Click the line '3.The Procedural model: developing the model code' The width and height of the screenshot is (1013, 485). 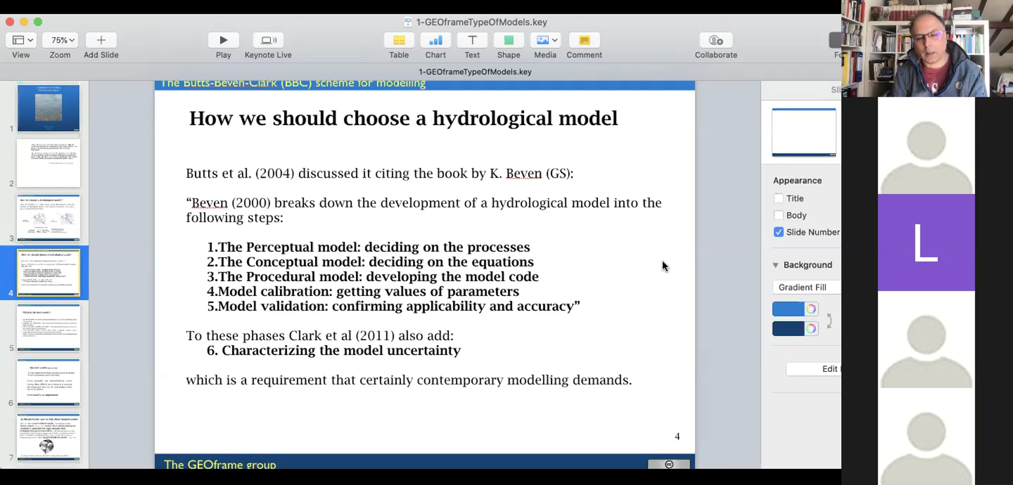373,277
